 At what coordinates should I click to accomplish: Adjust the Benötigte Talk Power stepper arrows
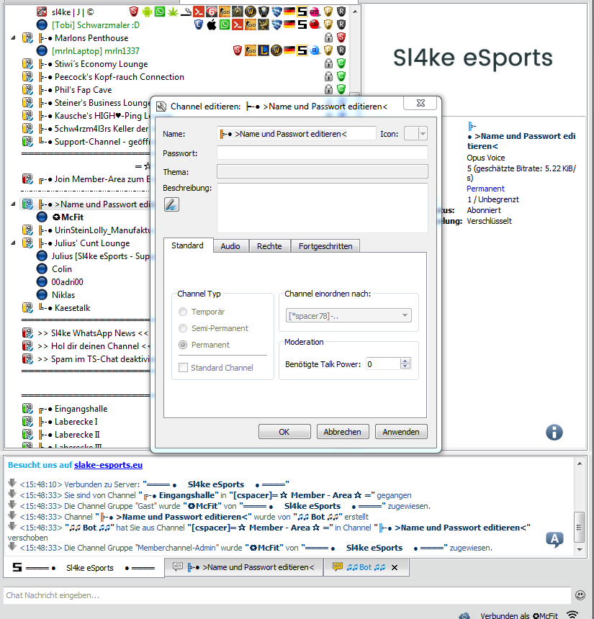tap(405, 363)
